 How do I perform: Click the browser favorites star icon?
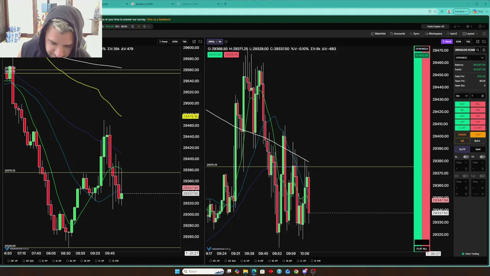point(435,11)
